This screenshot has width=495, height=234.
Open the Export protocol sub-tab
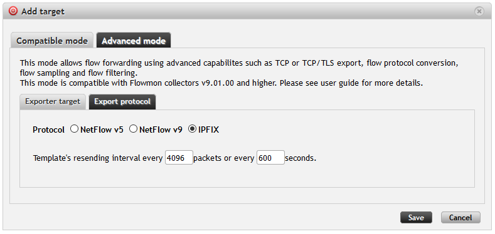coord(122,102)
